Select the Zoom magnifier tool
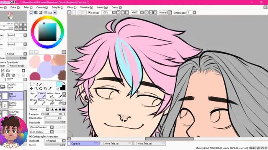Viewport: 268px width, 150px height. pyautogui.click(x=36, y=88)
